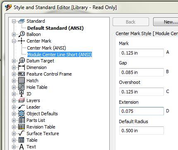Click the Leader arrow icon
Viewport: 178px width, 150px height.
(22, 107)
